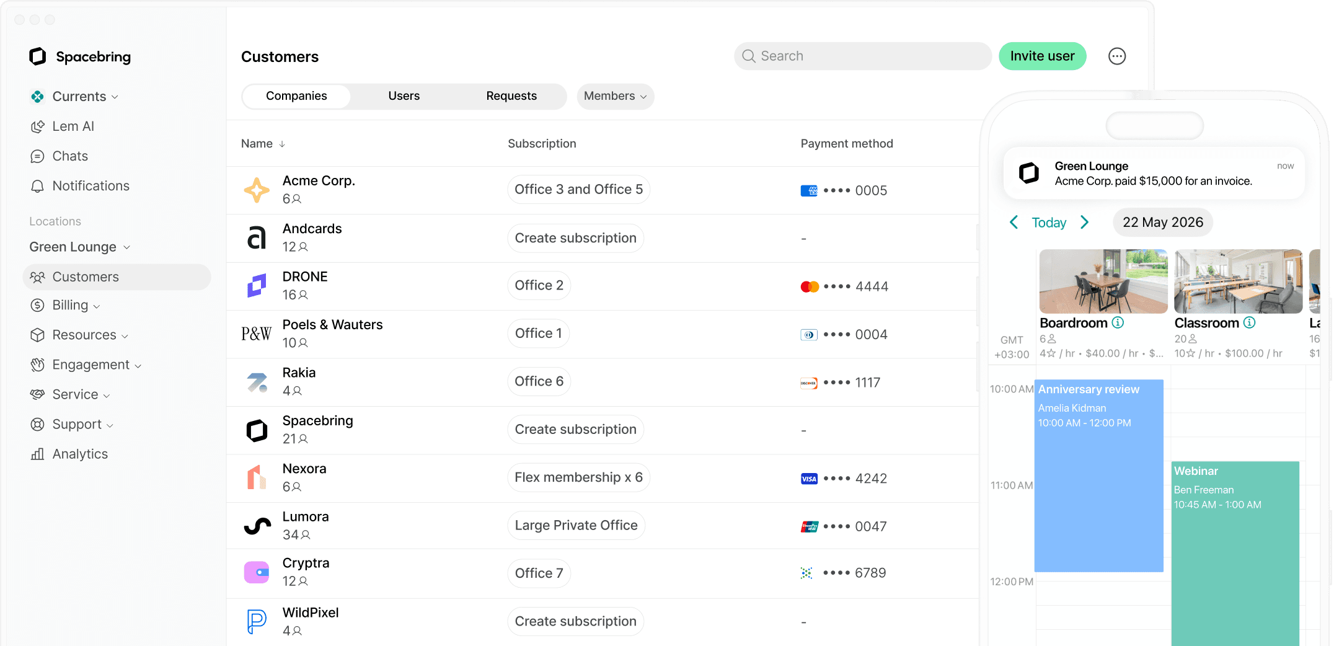This screenshot has height=646, width=1334.
Task: Click the UnionPay card icon ending 0047
Action: pos(810,527)
